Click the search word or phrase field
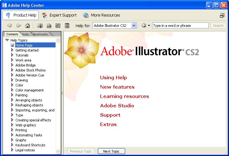 pyautogui.click(x=180, y=26)
